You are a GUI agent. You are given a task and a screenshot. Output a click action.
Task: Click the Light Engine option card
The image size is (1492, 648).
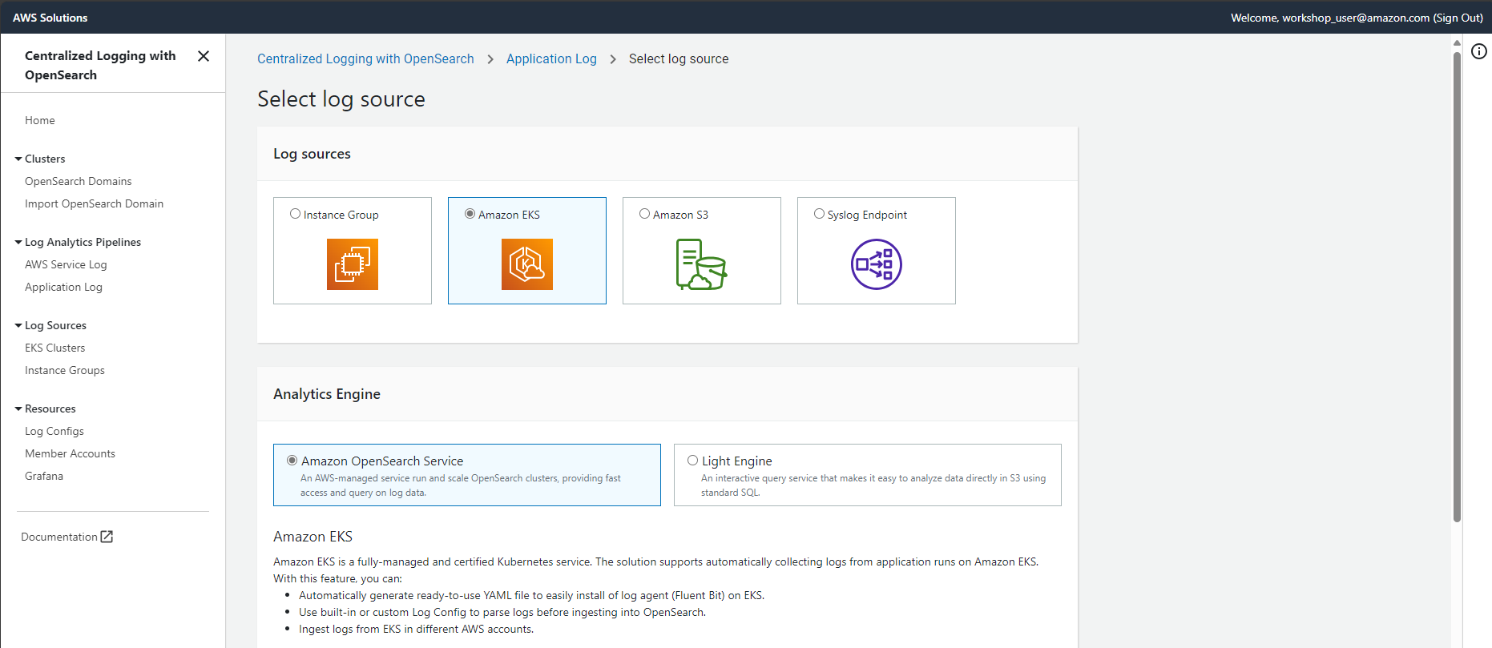coord(868,475)
